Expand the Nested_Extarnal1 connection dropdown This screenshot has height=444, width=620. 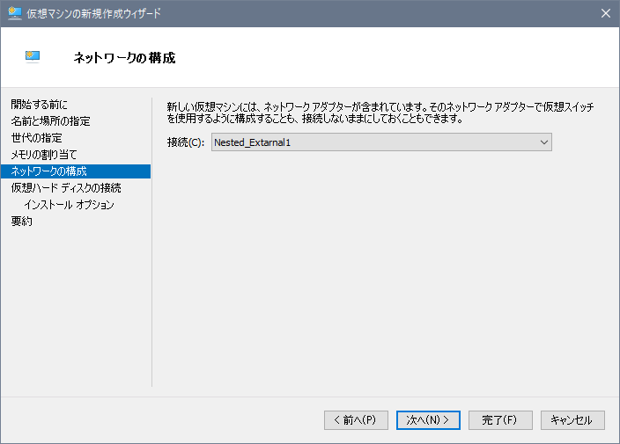[381, 142]
